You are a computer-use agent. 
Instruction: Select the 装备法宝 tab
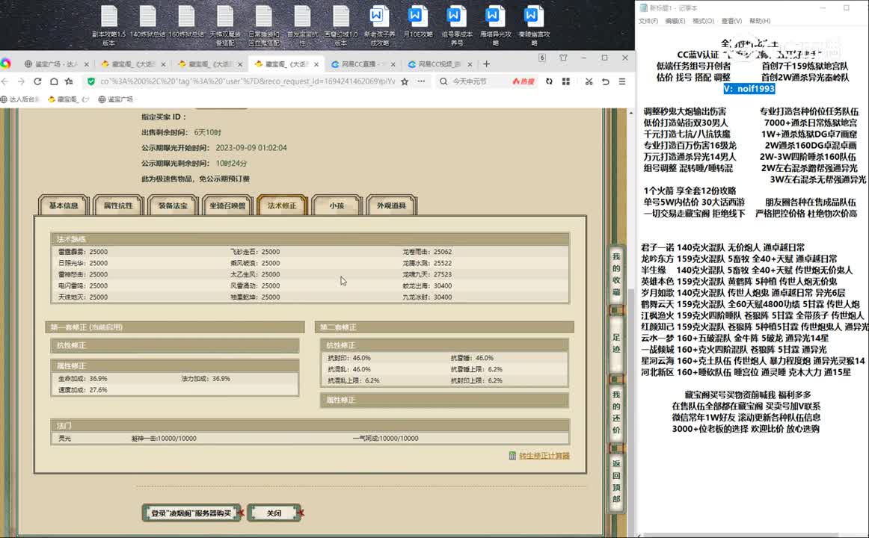(x=173, y=205)
